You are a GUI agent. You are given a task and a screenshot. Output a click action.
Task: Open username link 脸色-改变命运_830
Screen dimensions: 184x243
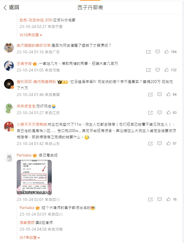[36, 20]
